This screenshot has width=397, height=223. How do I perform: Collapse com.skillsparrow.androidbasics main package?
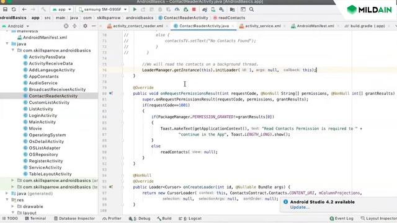pos(12,50)
